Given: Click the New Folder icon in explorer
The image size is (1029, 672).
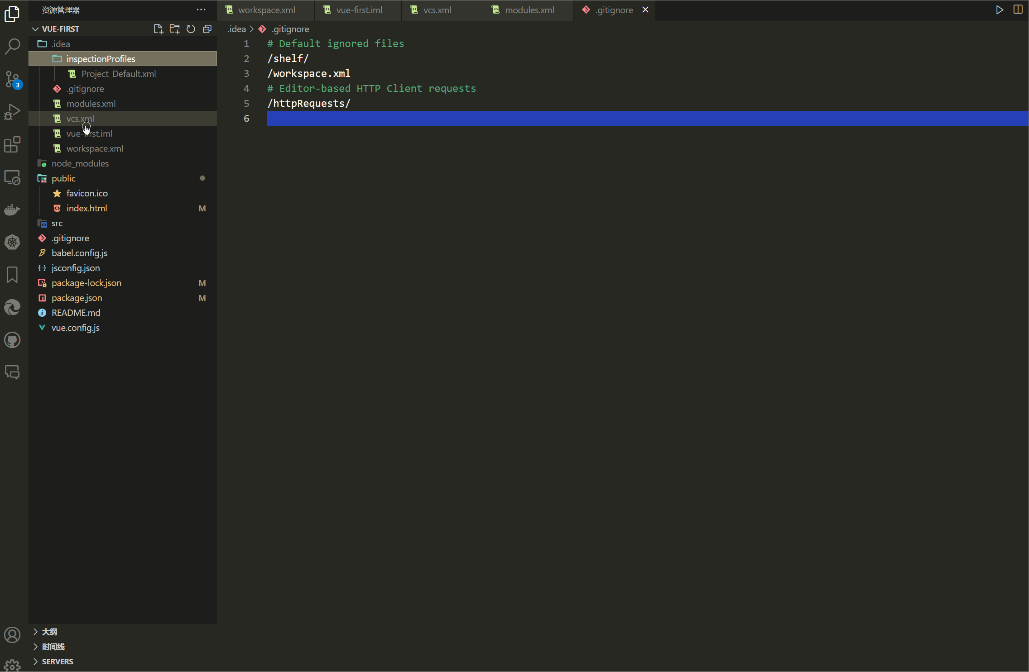Looking at the screenshot, I should 174,29.
